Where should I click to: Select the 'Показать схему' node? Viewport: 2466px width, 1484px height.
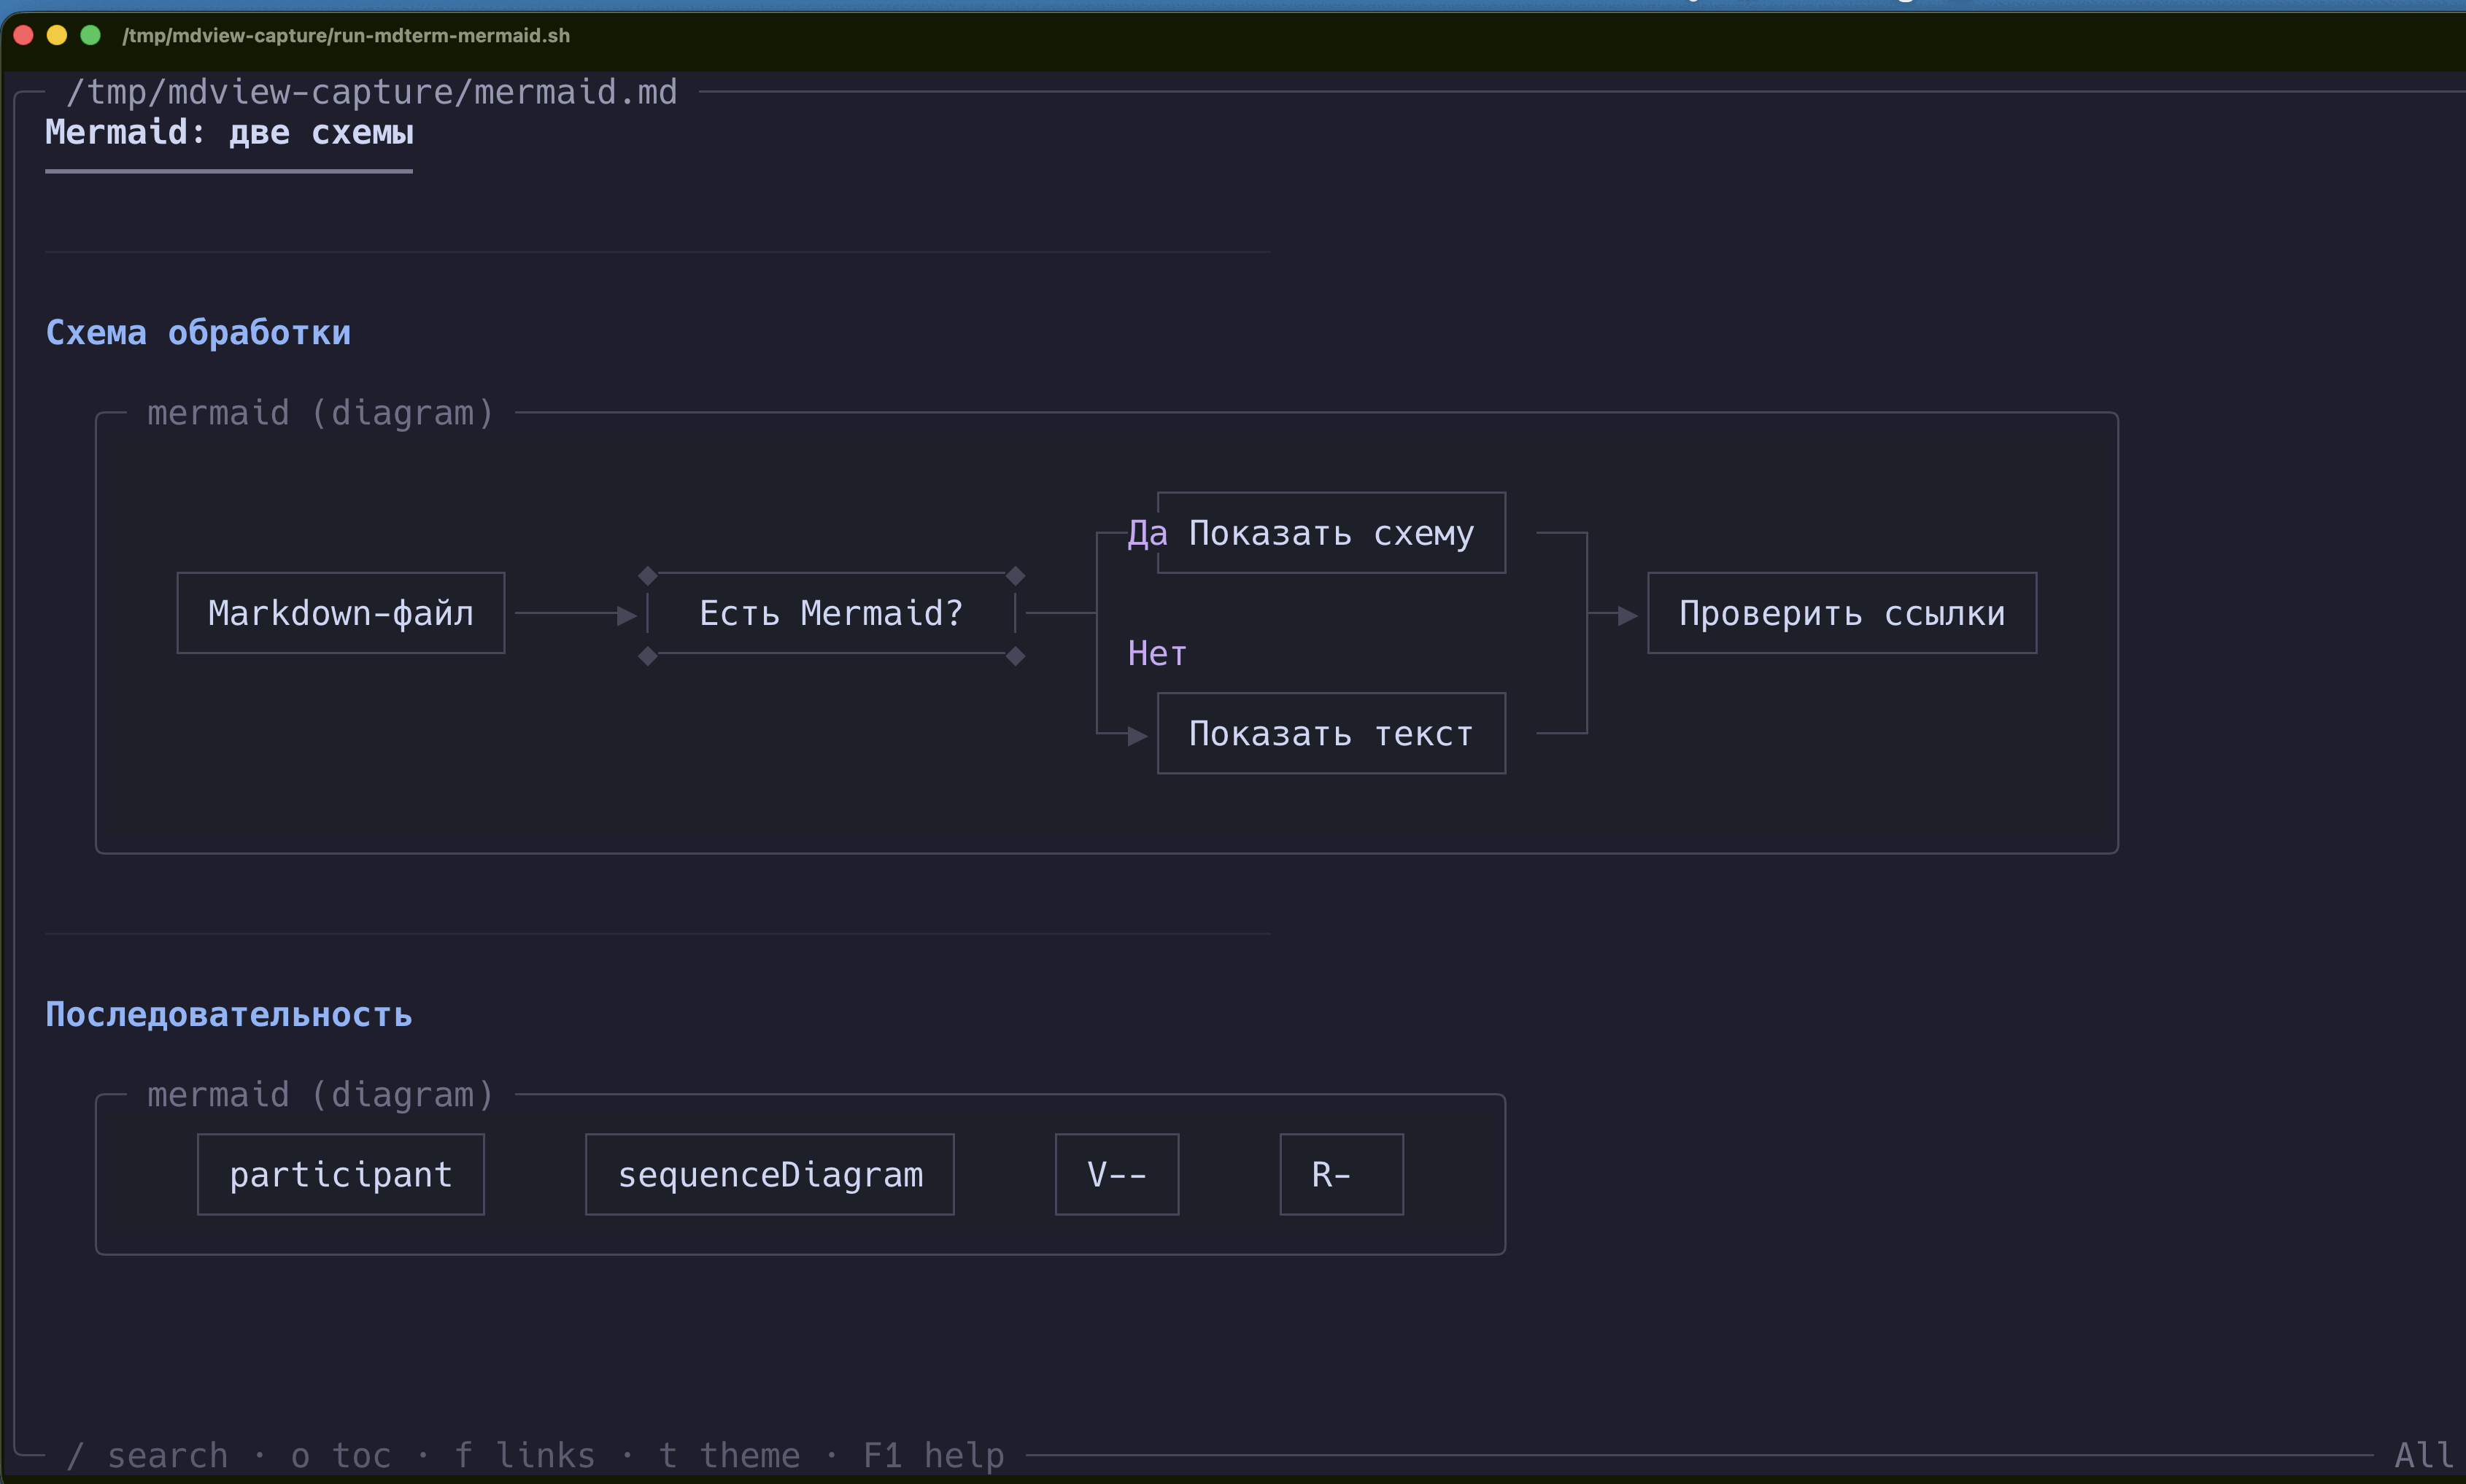1331,533
